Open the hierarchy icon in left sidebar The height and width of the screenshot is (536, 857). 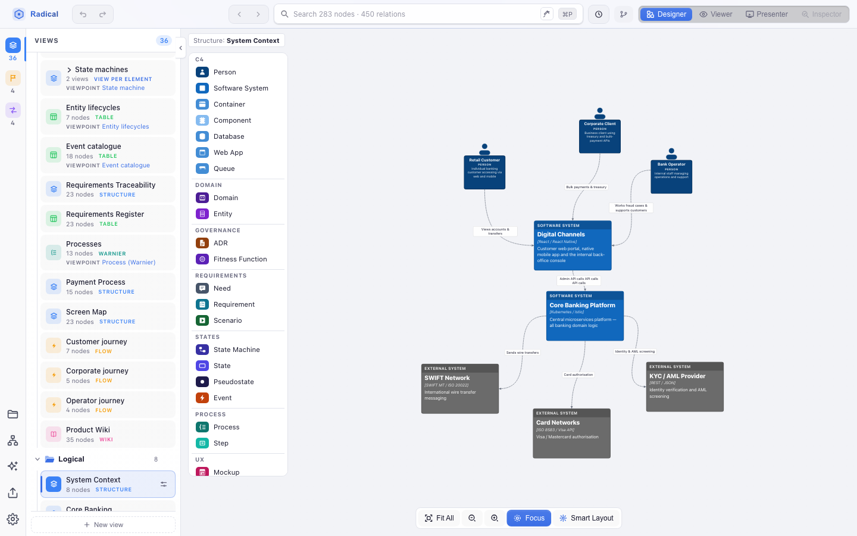click(12, 441)
